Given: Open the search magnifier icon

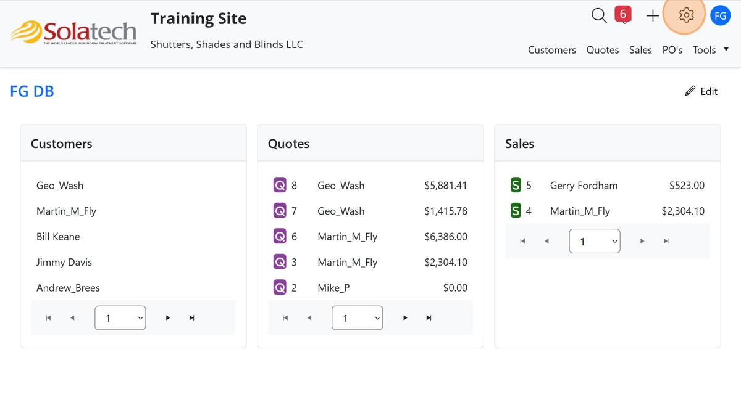Looking at the screenshot, I should pos(599,15).
